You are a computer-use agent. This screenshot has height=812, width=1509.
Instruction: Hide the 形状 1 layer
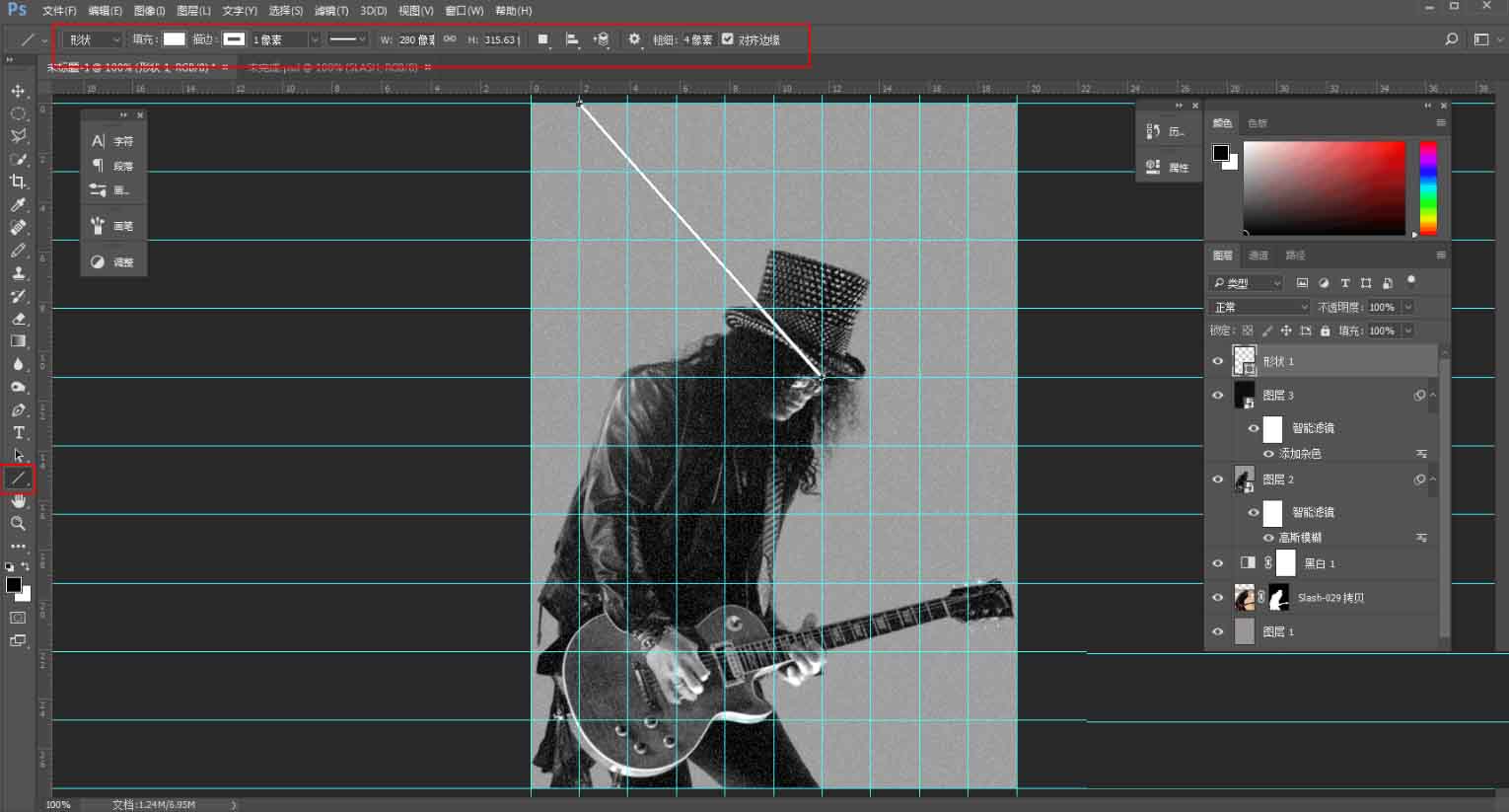coord(1217,361)
